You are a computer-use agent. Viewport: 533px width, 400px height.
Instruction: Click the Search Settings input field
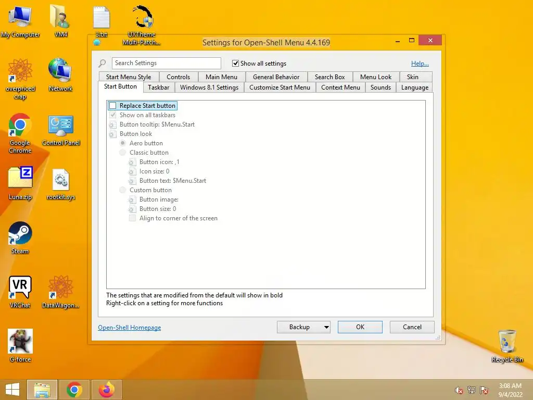[x=166, y=63]
